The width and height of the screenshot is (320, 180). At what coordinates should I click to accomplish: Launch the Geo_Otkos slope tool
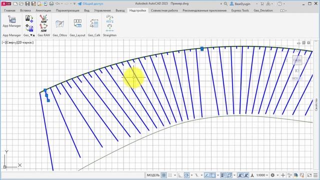(x=59, y=24)
